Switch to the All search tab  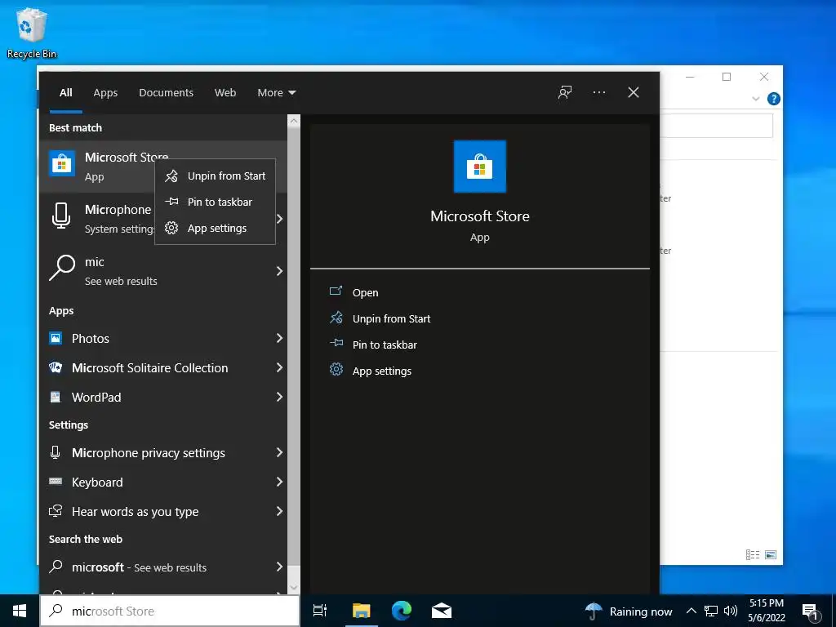click(x=65, y=93)
